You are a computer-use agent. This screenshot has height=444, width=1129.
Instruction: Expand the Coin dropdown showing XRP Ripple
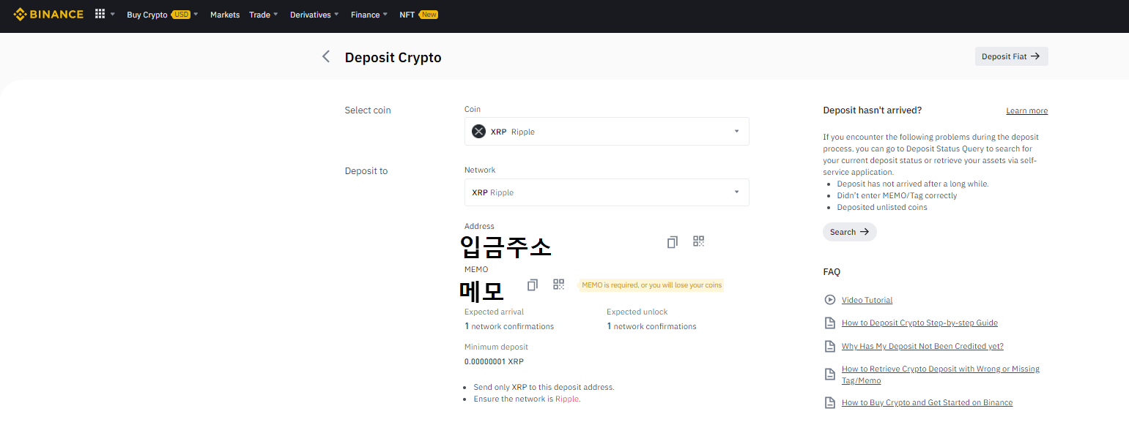(607, 132)
